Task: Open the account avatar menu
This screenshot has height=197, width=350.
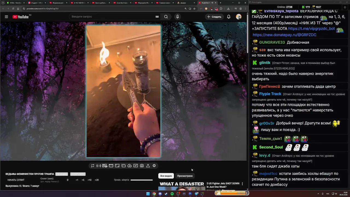Action: pos(239,17)
